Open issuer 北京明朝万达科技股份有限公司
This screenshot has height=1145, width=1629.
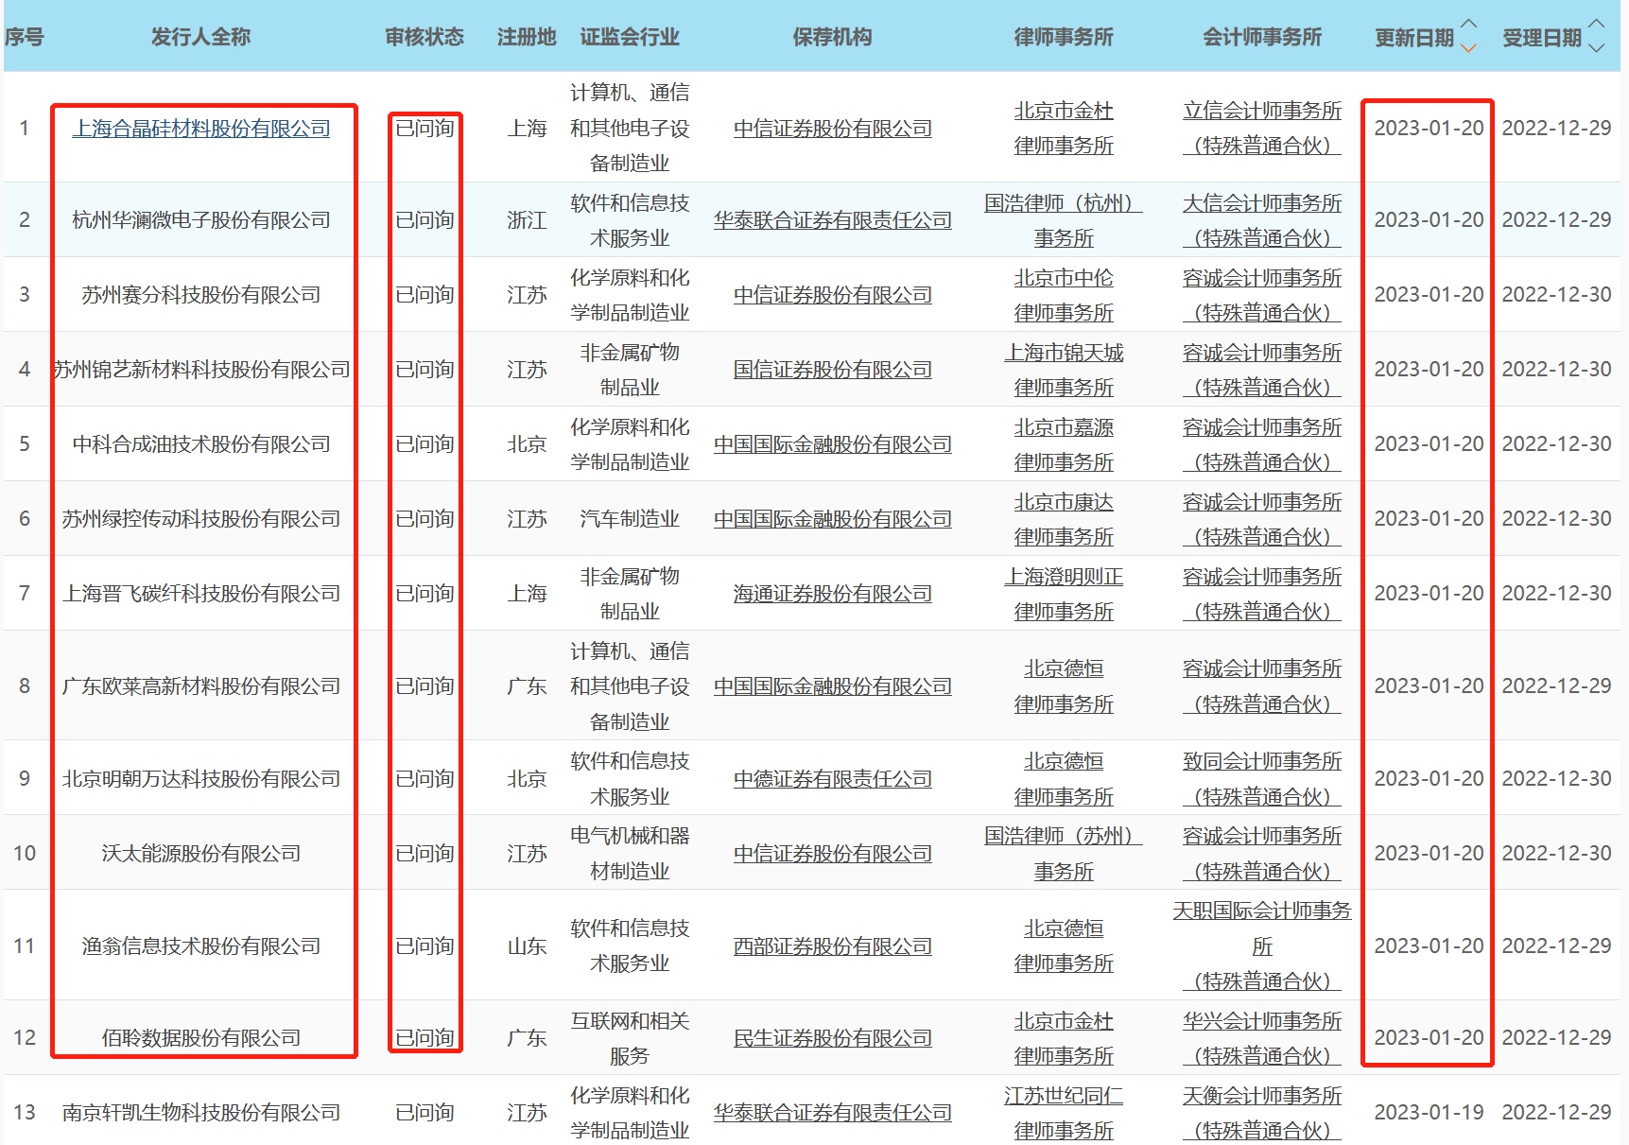[201, 779]
